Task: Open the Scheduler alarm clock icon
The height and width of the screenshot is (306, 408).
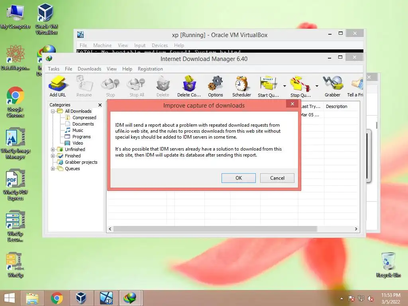Action: tap(241, 86)
